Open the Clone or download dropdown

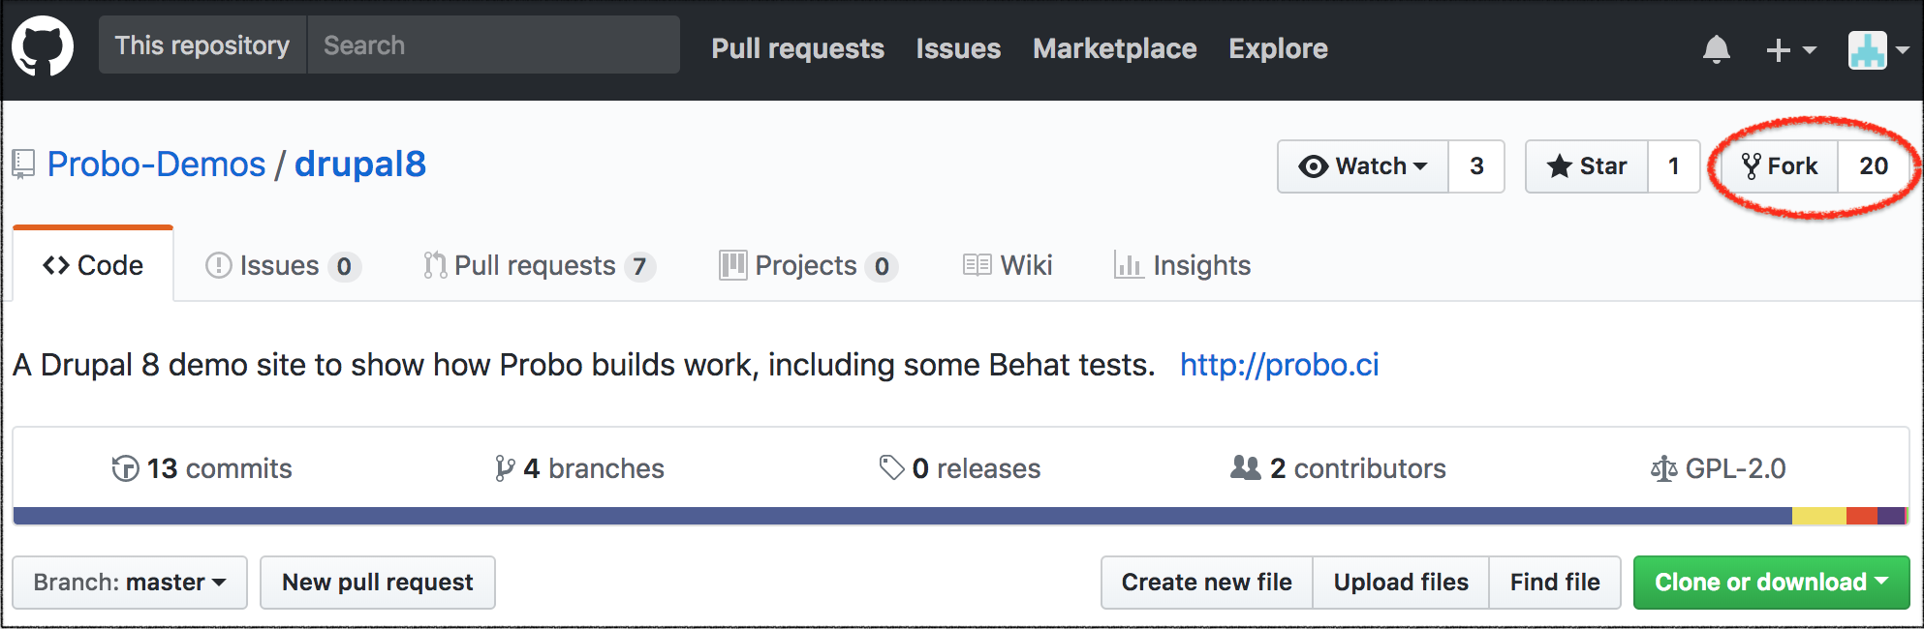tap(1770, 583)
